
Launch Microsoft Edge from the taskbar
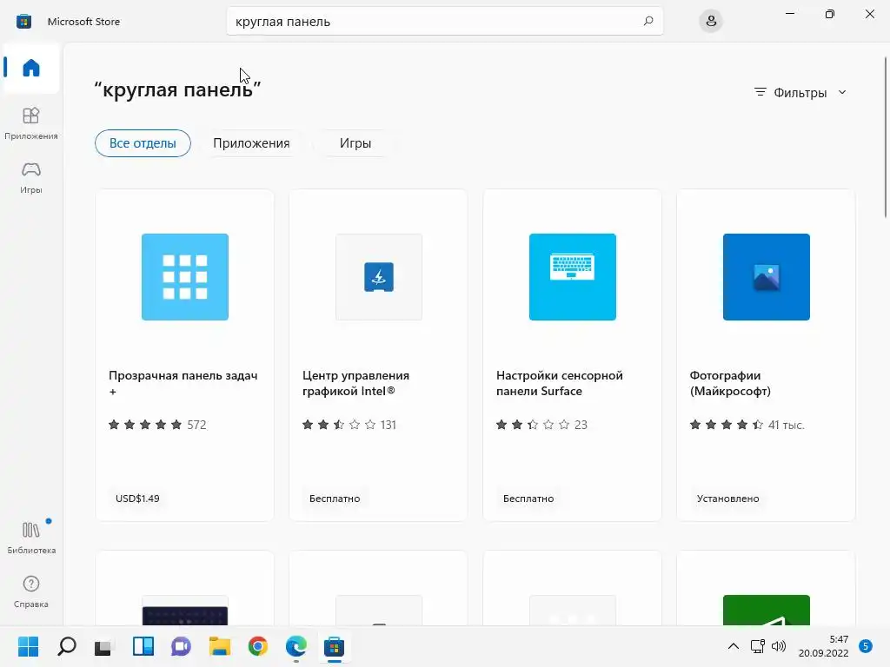coord(296,646)
